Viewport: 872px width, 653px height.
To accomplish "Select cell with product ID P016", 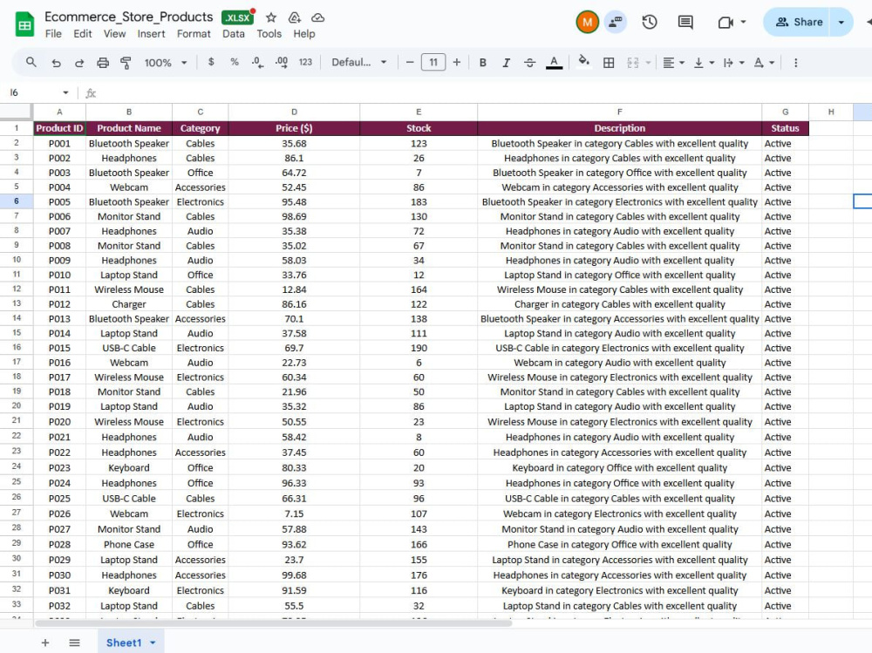I will (x=59, y=363).
